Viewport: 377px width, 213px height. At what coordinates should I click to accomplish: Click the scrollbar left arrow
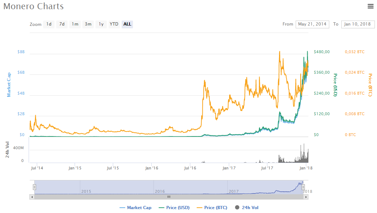pyautogui.click(x=32, y=197)
